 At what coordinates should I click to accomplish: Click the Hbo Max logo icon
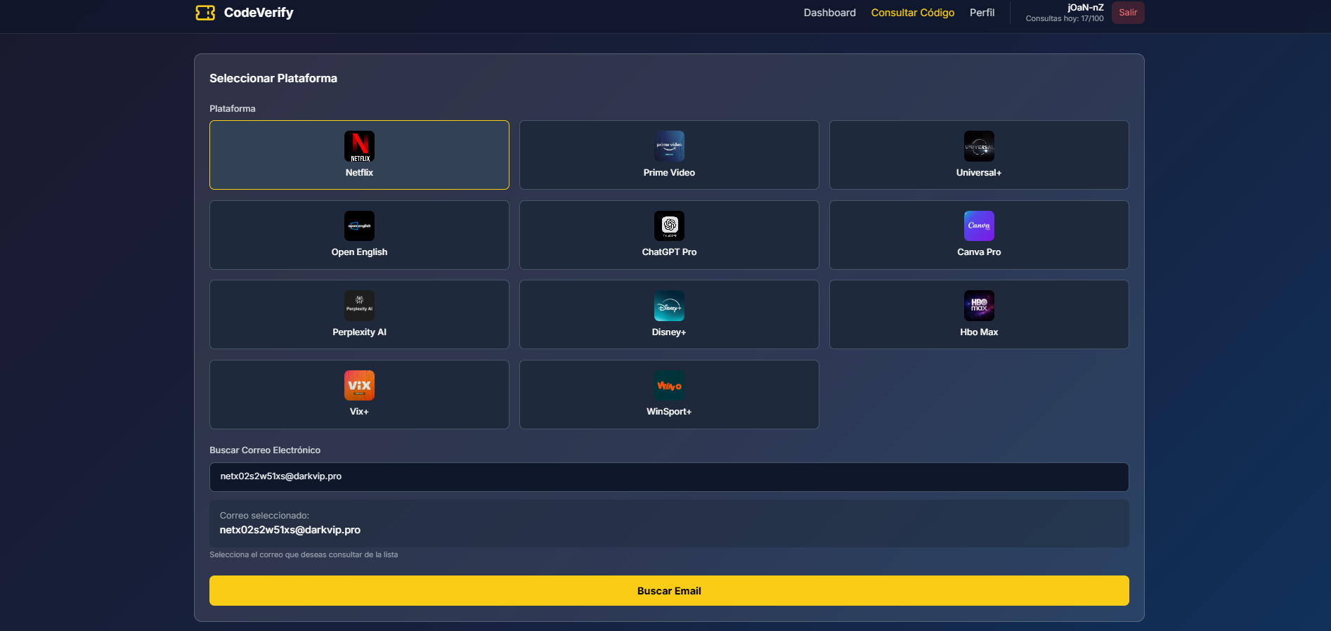[979, 306]
